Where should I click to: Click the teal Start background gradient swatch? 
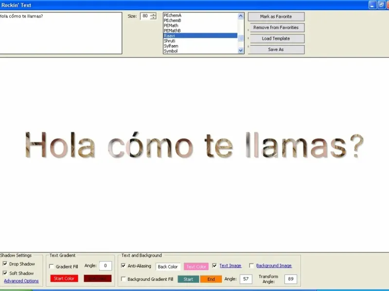click(x=188, y=279)
